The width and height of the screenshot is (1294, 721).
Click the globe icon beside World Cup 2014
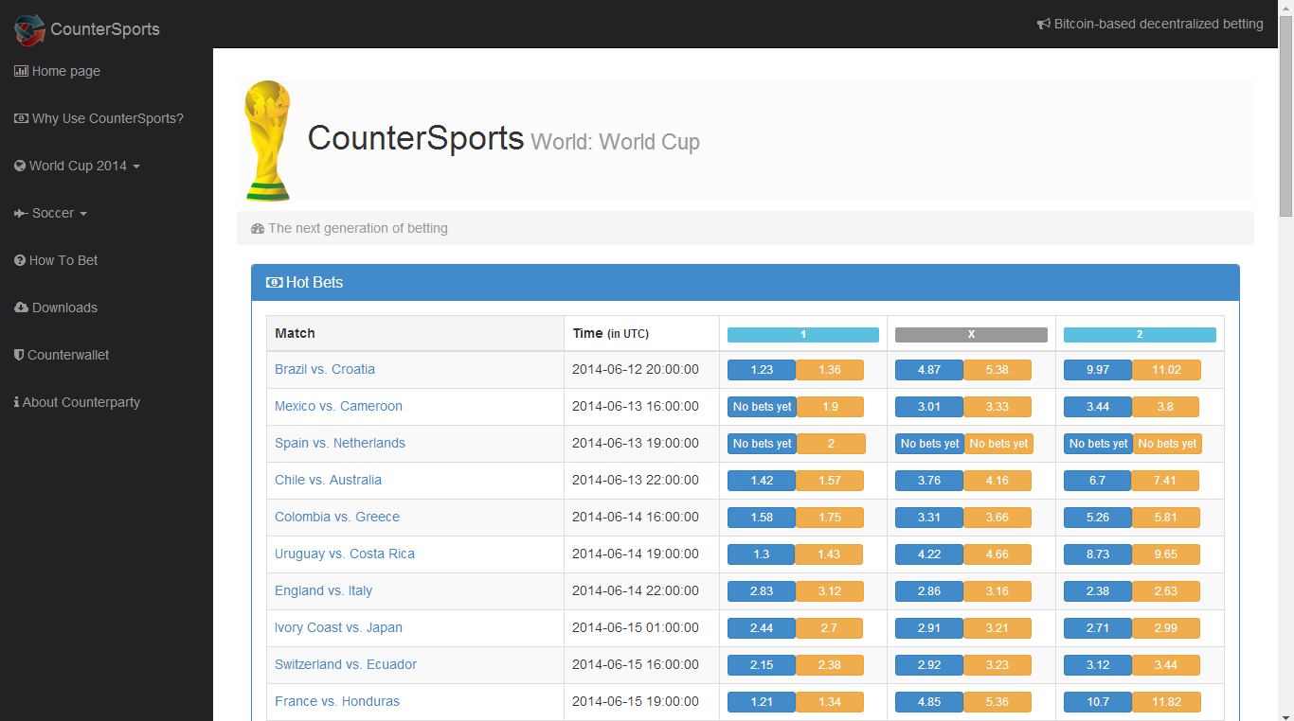click(x=20, y=166)
